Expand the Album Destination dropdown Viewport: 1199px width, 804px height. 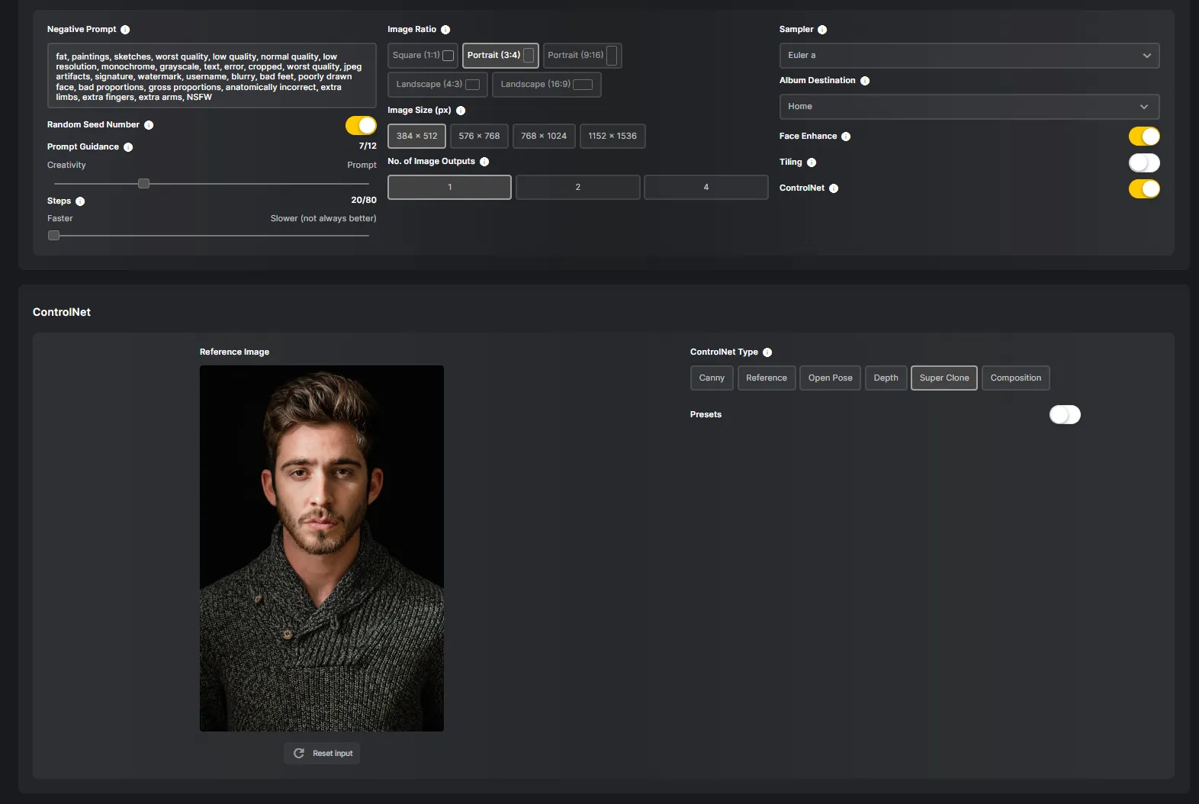coord(969,107)
